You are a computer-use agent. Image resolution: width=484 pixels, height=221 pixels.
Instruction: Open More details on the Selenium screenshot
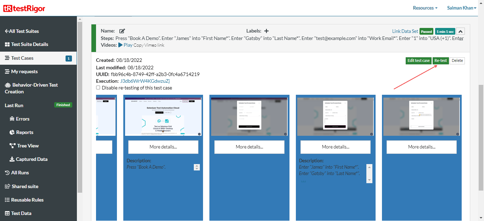(163, 147)
